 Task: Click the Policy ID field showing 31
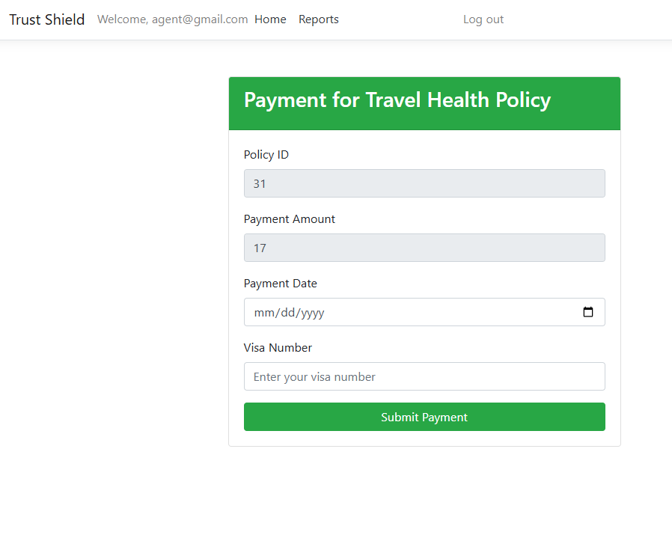pyautogui.click(x=424, y=183)
